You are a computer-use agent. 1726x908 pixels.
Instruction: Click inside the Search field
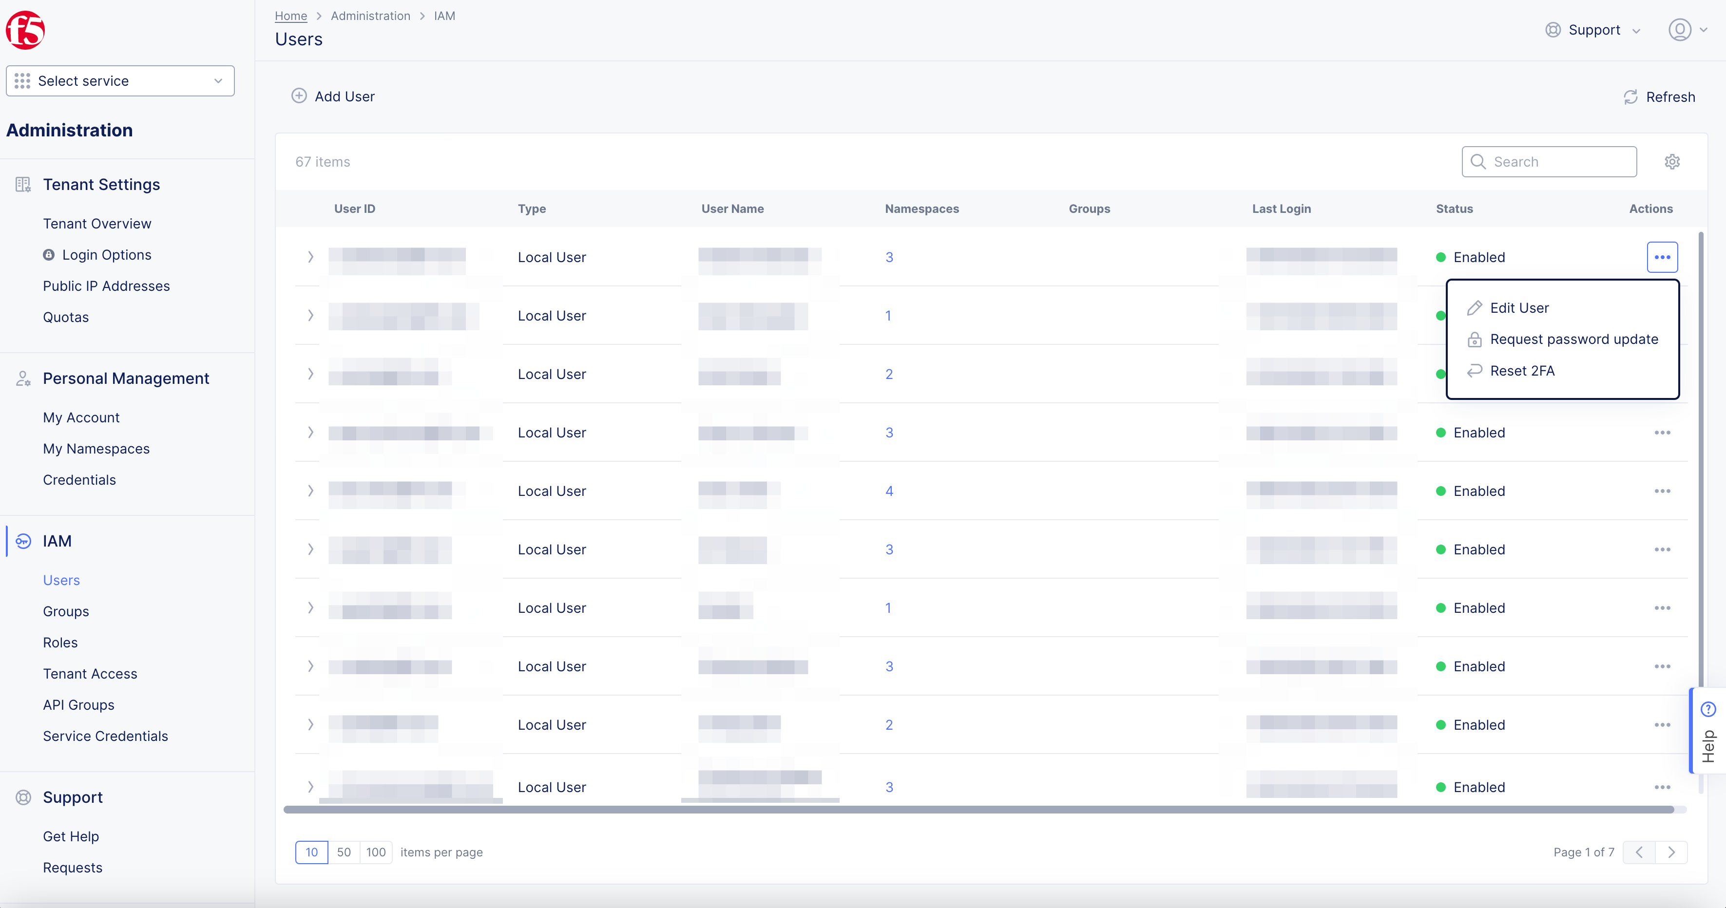[x=1549, y=161]
